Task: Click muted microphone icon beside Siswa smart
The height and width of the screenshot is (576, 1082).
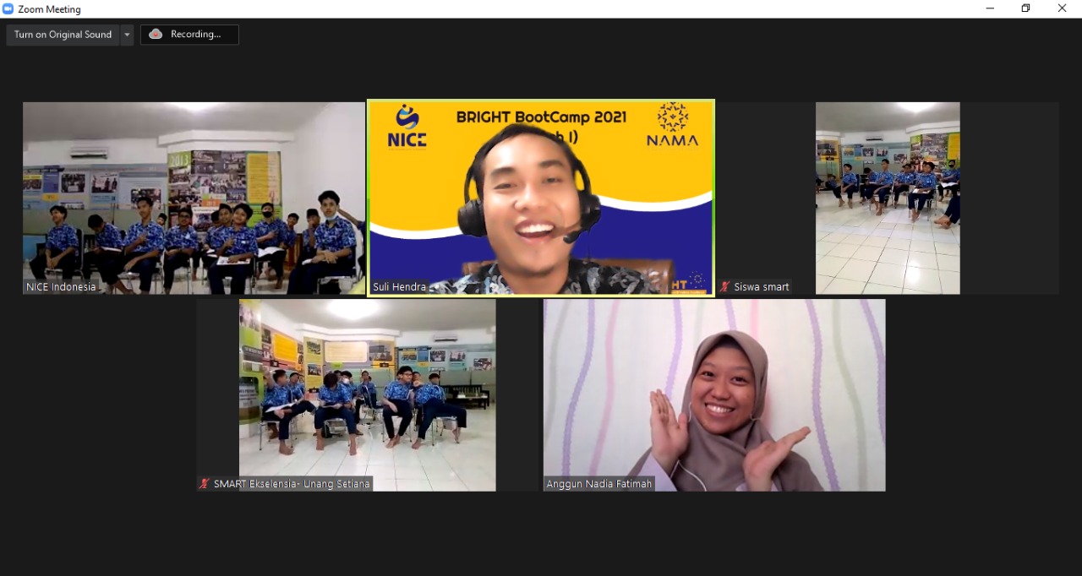Action: (724, 287)
